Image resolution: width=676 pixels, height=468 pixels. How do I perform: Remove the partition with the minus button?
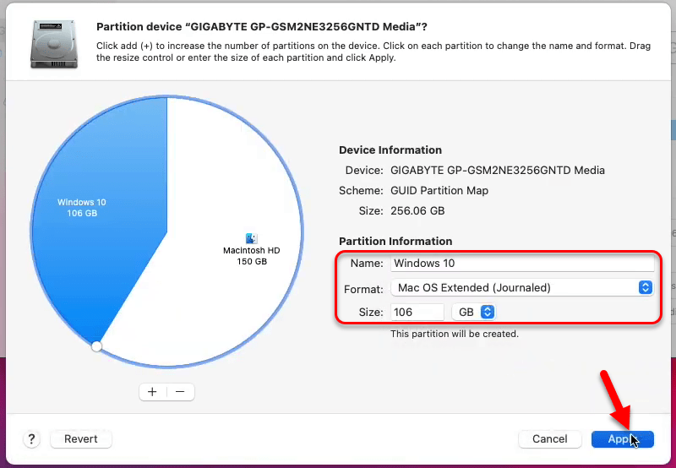coord(180,392)
